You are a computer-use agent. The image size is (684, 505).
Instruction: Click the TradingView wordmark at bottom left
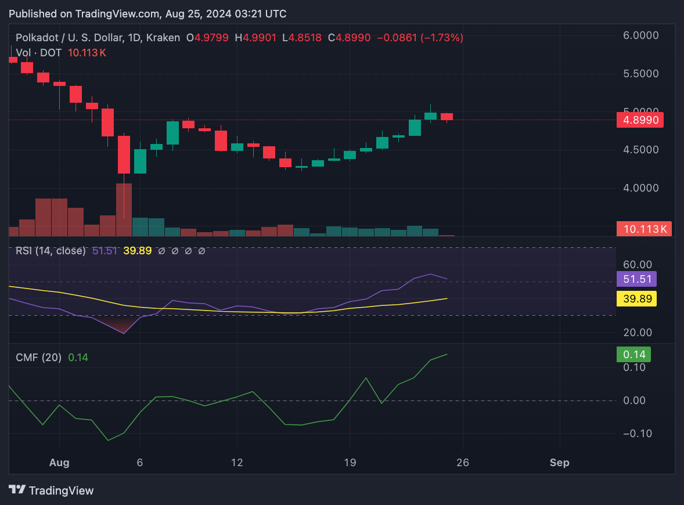tap(61, 490)
